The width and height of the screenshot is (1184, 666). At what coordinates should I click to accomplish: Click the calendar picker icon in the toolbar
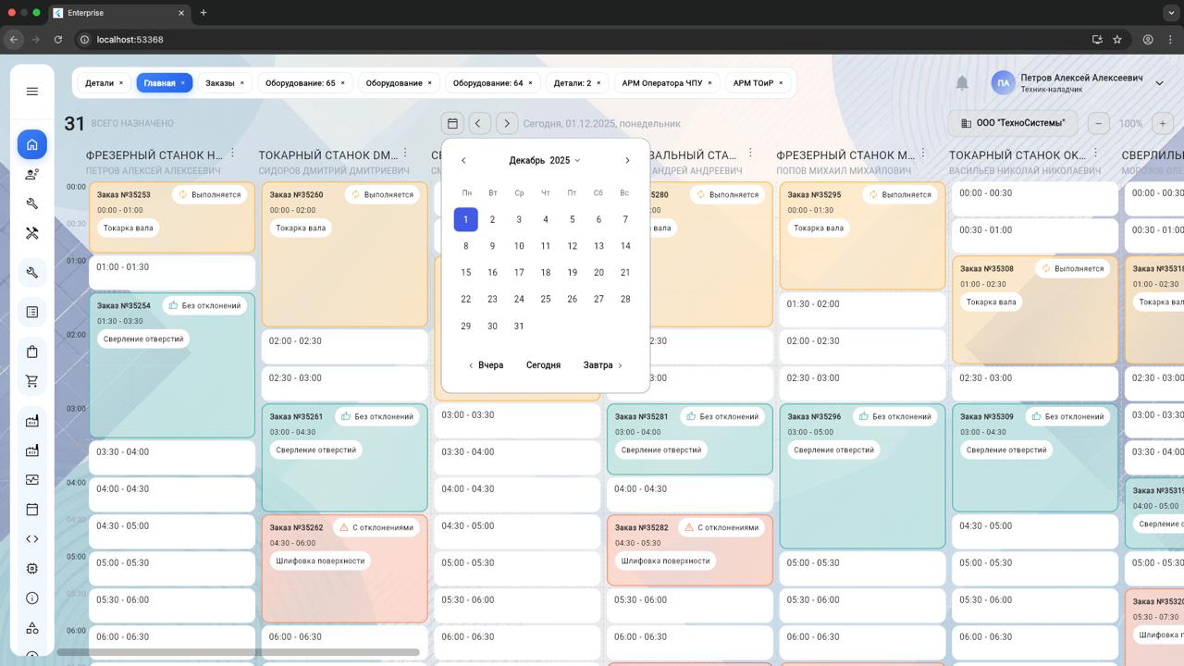point(452,123)
